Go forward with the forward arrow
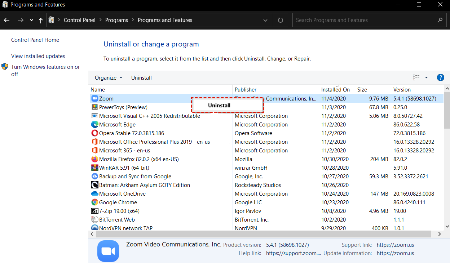Screen dimensions: 450x263 [x=21, y=20]
